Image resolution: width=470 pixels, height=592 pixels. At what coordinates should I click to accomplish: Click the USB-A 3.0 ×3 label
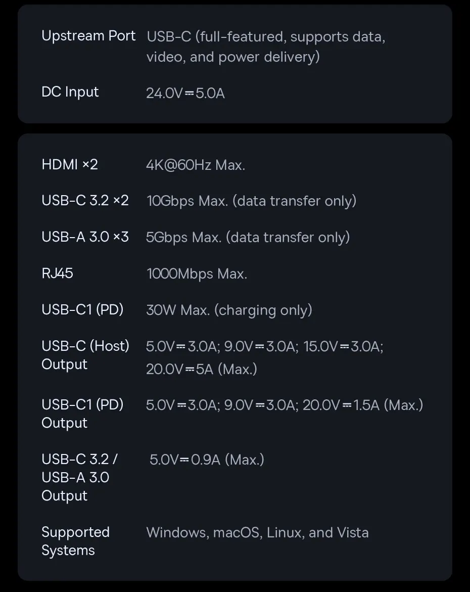[x=85, y=237]
